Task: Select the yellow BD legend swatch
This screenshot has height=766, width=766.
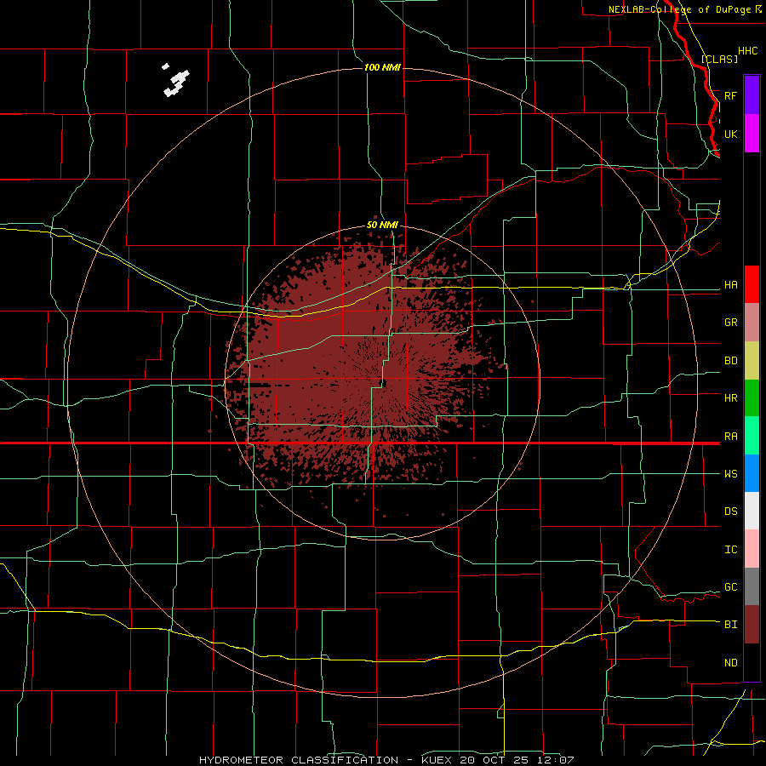Action: (752, 361)
